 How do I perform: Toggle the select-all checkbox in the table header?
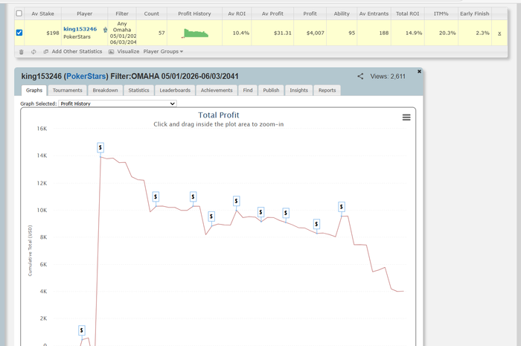coord(19,13)
